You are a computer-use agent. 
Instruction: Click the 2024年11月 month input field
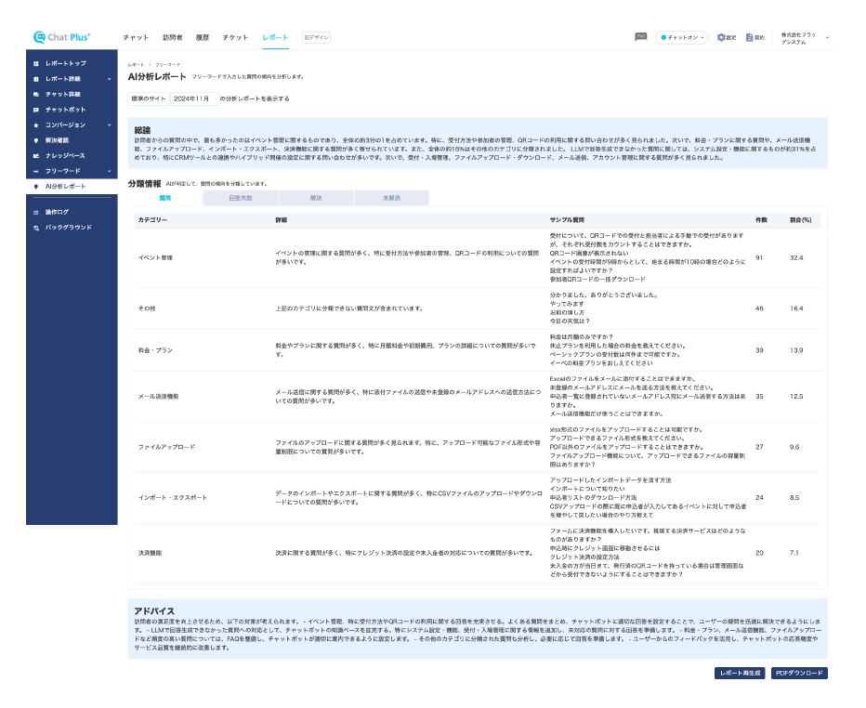193,98
